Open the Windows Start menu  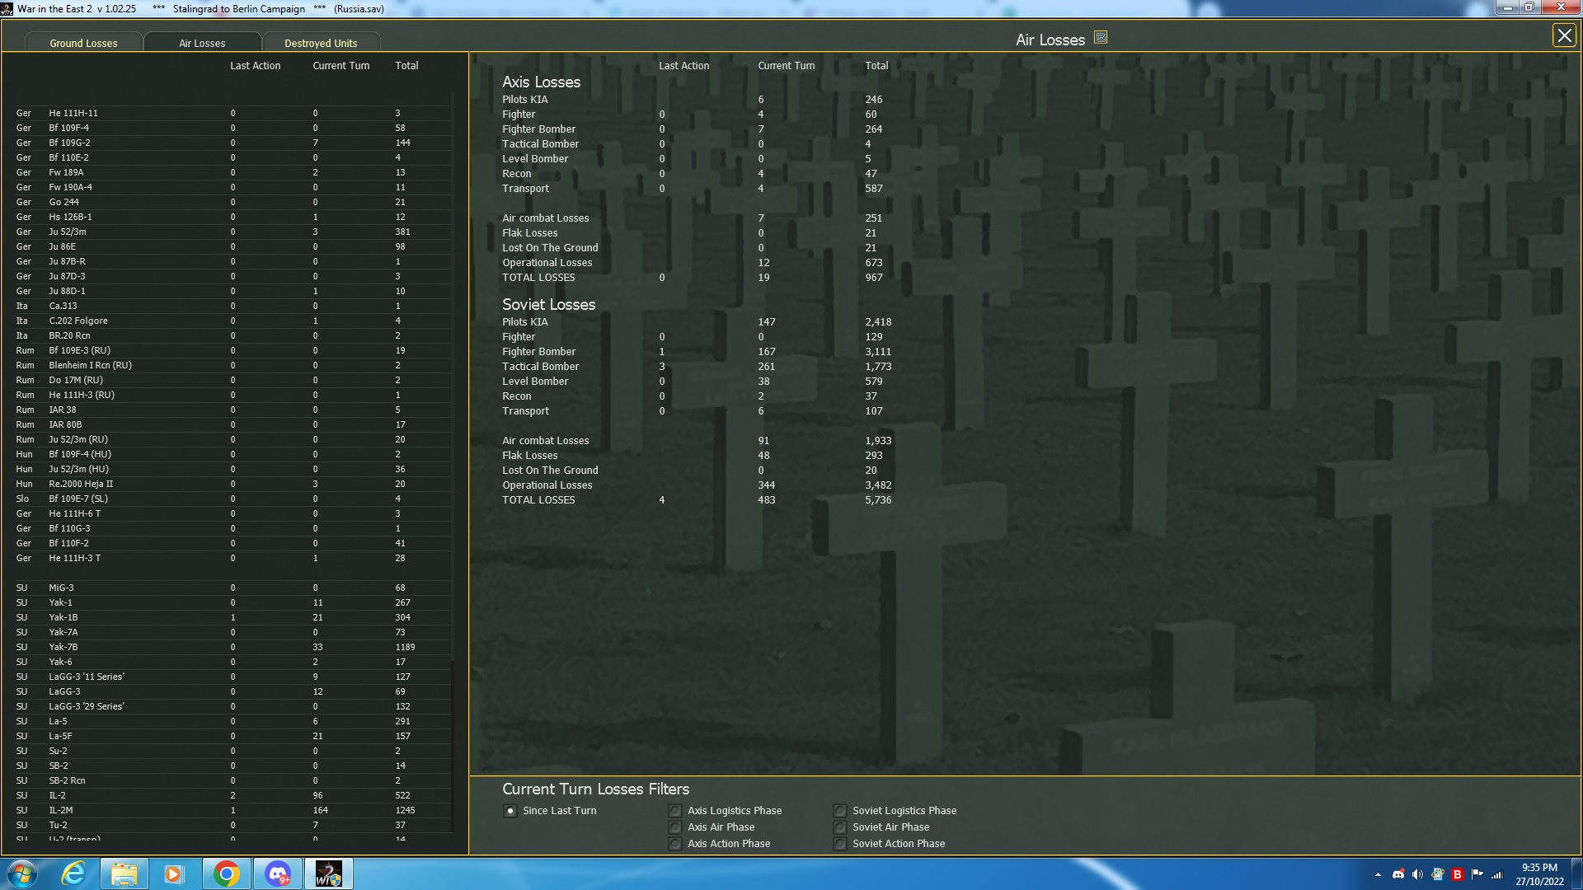tap(22, 874)
